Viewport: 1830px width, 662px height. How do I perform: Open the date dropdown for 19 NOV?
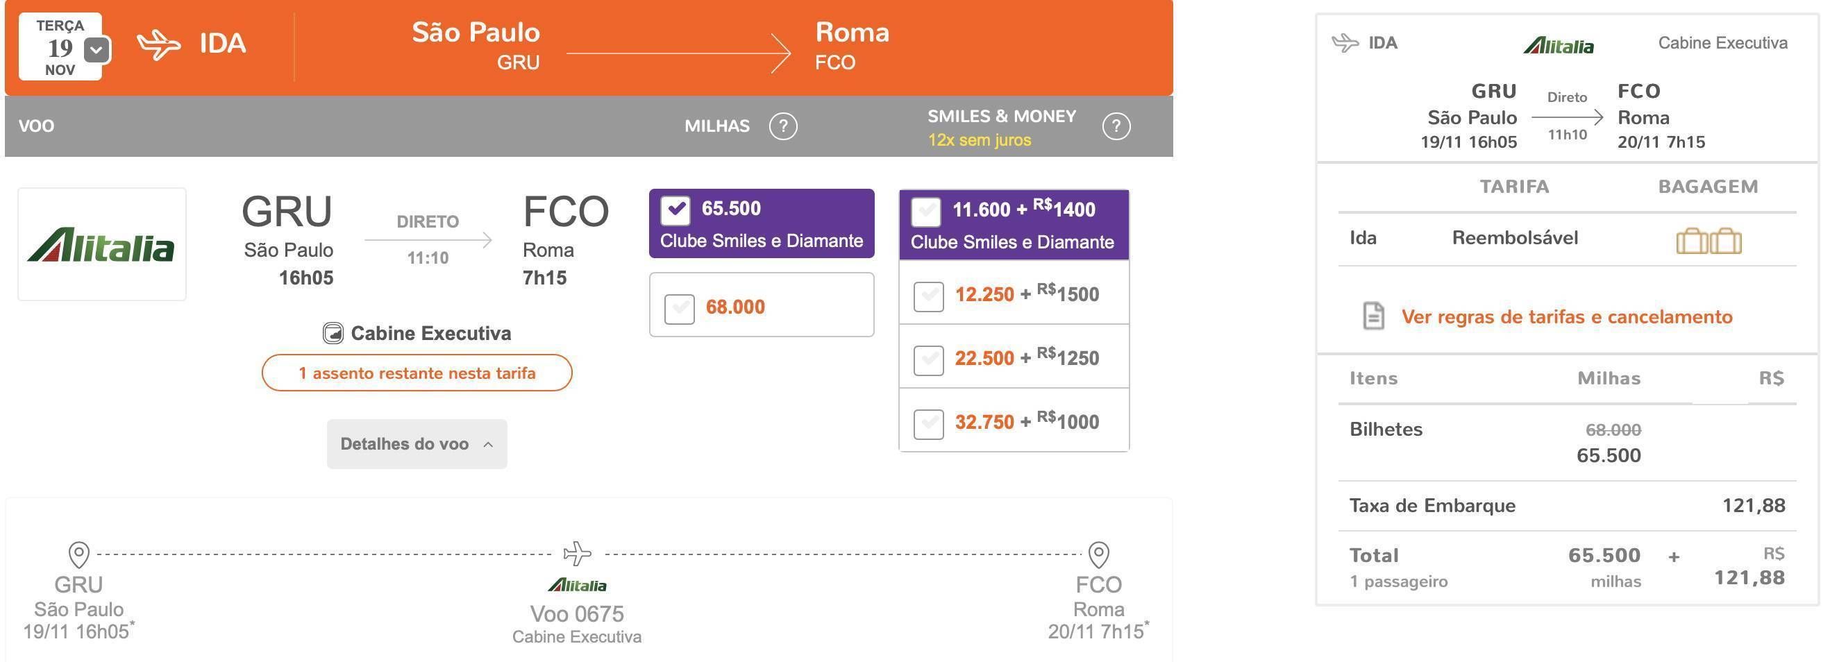coord(97,50)
